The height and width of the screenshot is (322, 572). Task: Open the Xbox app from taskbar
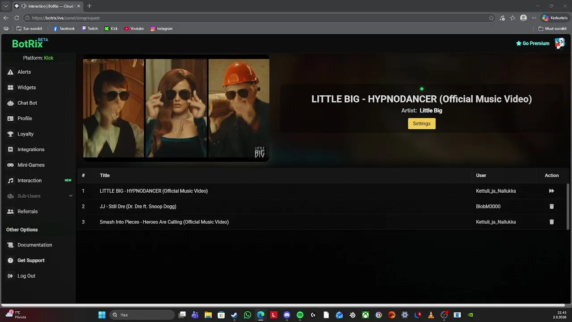coord(366,315)
